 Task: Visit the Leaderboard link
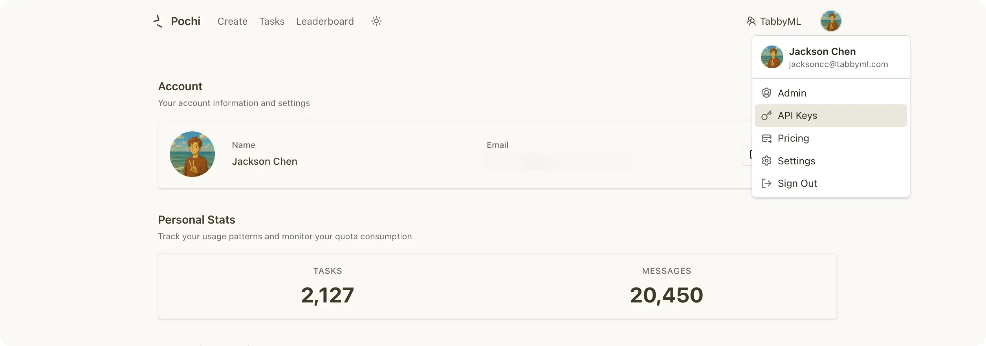pyautogui.click(x=325, y=21)
